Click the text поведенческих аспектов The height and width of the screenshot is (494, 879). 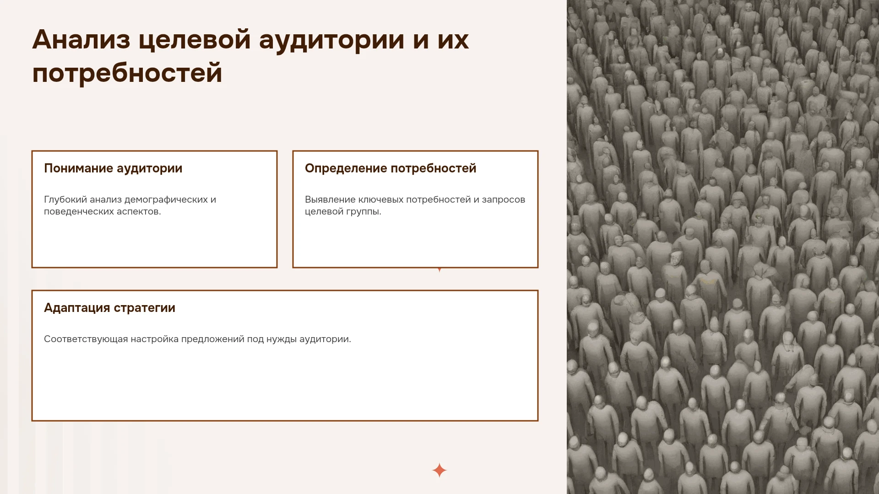click(x=103, y=211)
